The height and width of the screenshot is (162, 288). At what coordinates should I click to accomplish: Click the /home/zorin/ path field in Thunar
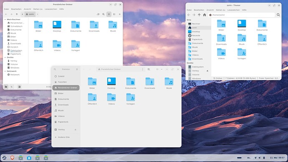(242, 15)
